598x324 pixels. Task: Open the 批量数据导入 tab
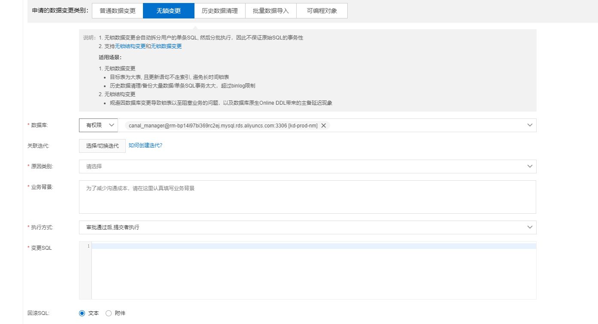click(x=271, y=11)
